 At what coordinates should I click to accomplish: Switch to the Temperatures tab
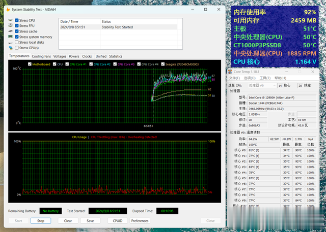pos(19,56)
